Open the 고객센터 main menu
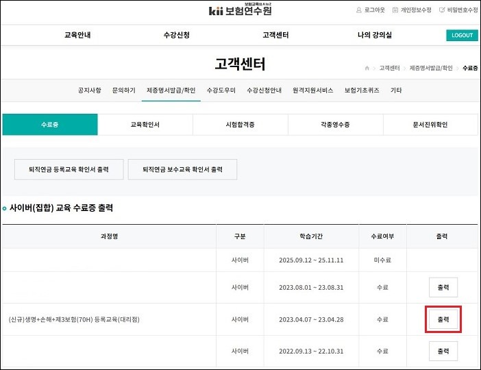The height and width of the screenshot is (370, 481). (x=275, y=35)
